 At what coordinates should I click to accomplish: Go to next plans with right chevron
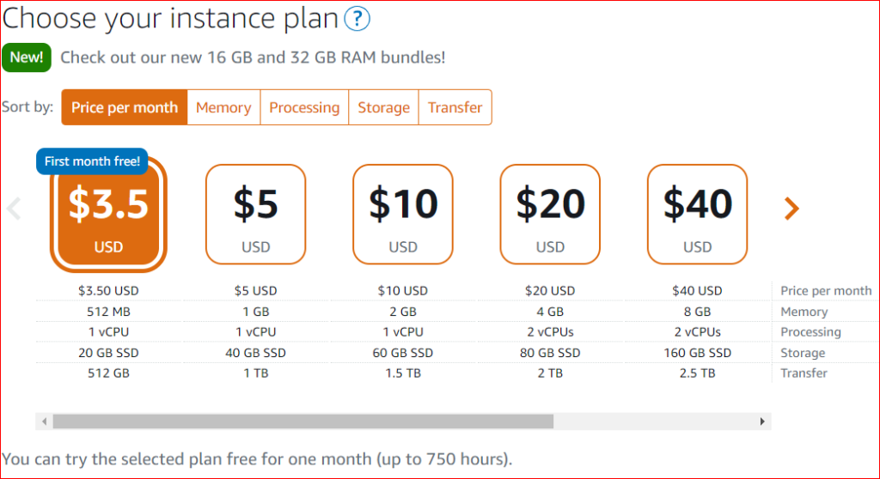click(x=791, y=208)
